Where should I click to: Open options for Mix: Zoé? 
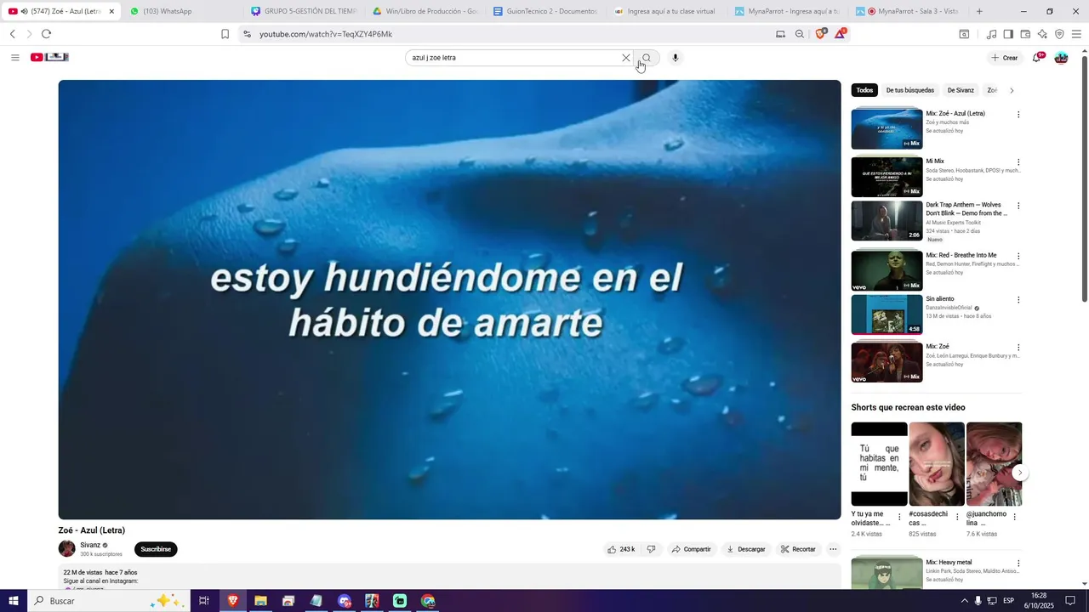tap(1018, 348)
